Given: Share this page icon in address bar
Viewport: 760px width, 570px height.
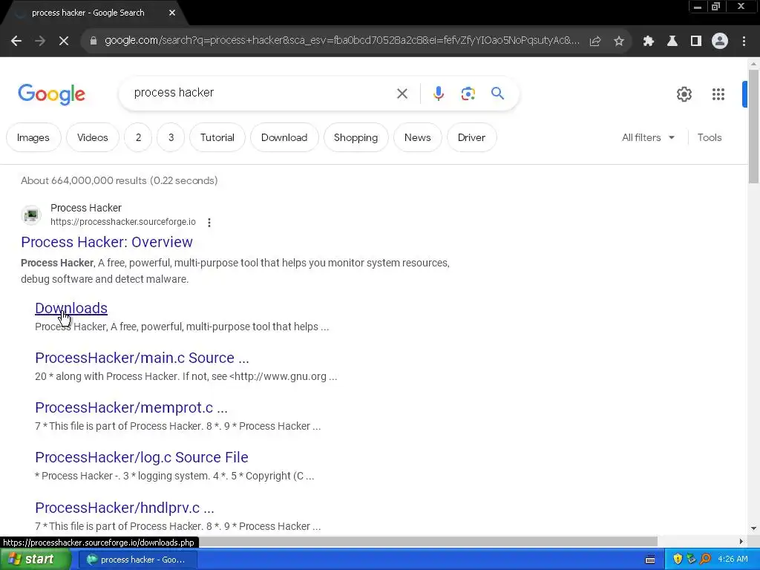Looking at the screenshot, I should (595, 42).
